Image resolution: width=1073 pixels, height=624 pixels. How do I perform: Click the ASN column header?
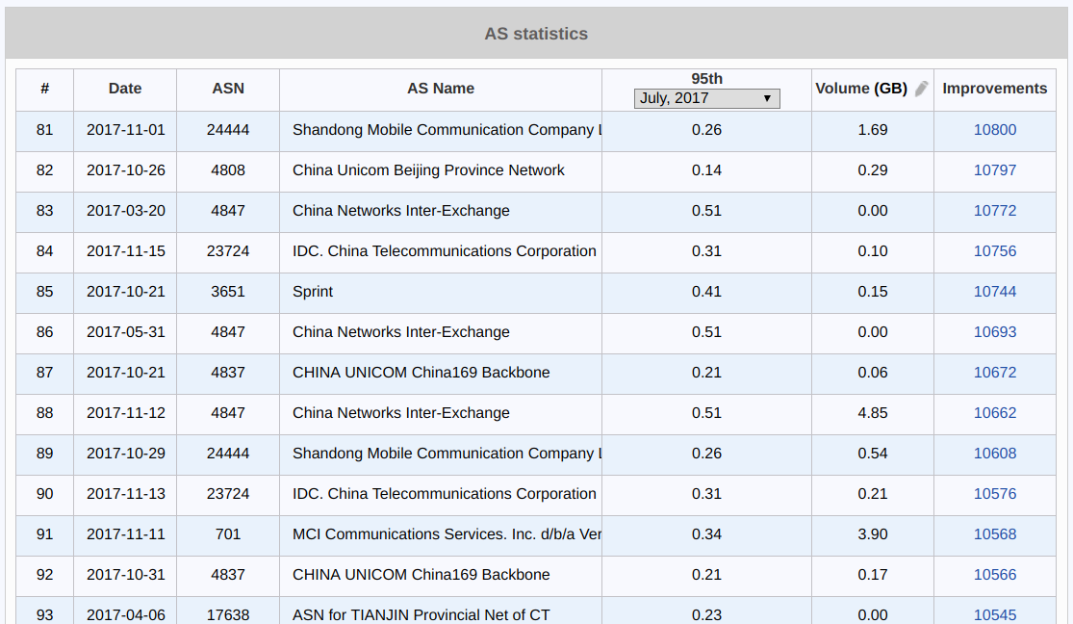pos(228,89)
